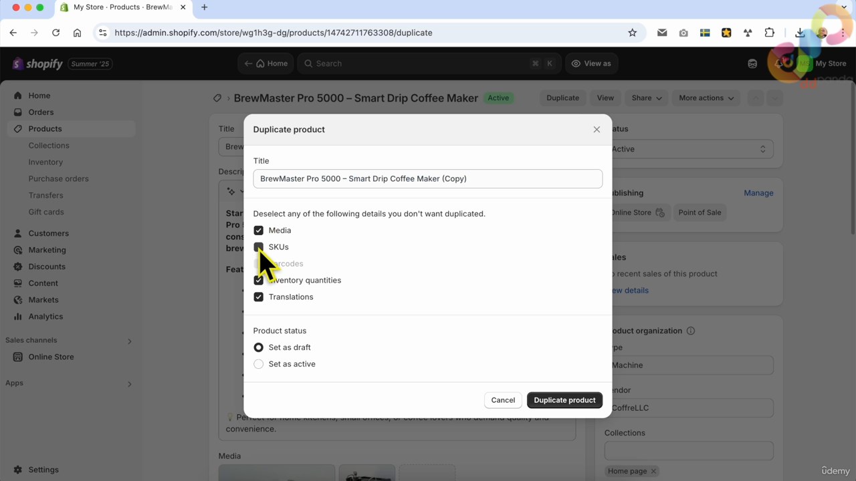Click the Manage publishing link
The image size is (856, 481).
(x=758, y=193)
